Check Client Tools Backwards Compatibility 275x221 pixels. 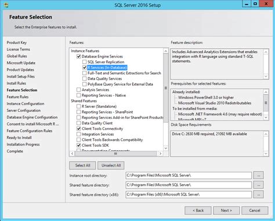78,140
